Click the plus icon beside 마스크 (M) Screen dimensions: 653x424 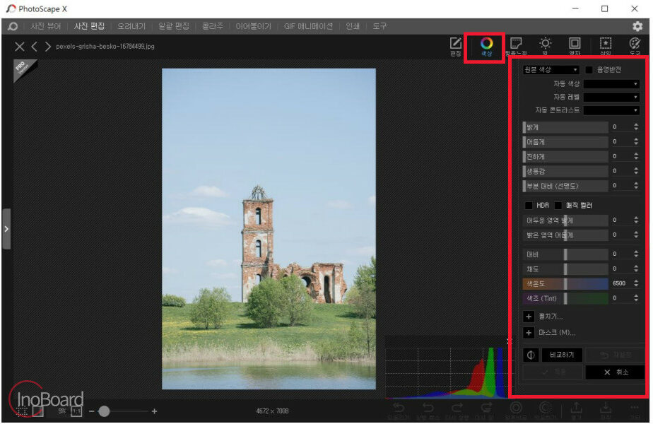529,332
